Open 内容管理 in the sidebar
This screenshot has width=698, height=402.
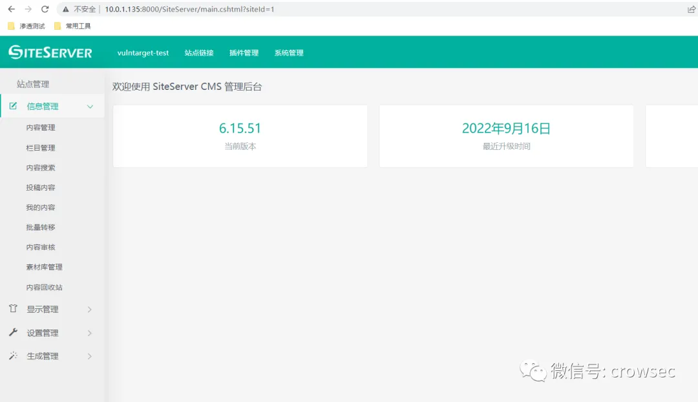click(x=41, y=127)
